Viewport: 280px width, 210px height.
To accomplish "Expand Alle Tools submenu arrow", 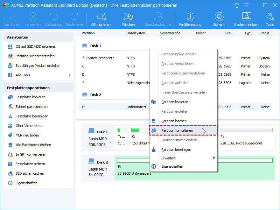I will pos(70,75).
